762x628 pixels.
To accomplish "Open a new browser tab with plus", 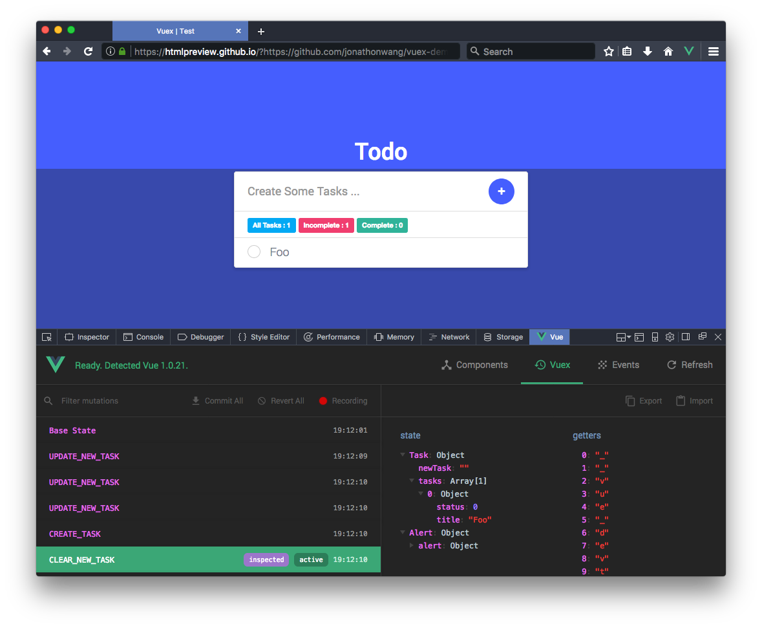I will 261,32.
